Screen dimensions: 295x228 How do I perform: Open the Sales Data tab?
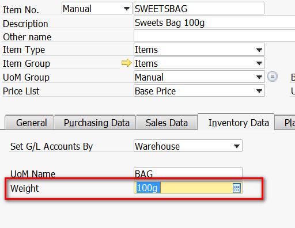tap(167, 123)
